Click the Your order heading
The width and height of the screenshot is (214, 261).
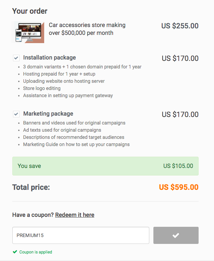(30, 11)
